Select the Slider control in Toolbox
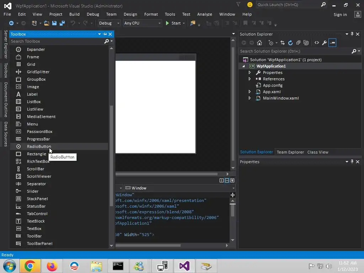The height and width of the screenshot is (273, 364). point(59,191)
